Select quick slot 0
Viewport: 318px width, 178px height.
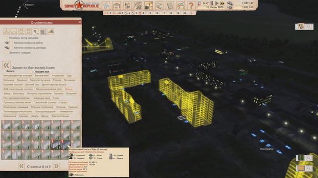pyautogui.click(x=185, y=13)
